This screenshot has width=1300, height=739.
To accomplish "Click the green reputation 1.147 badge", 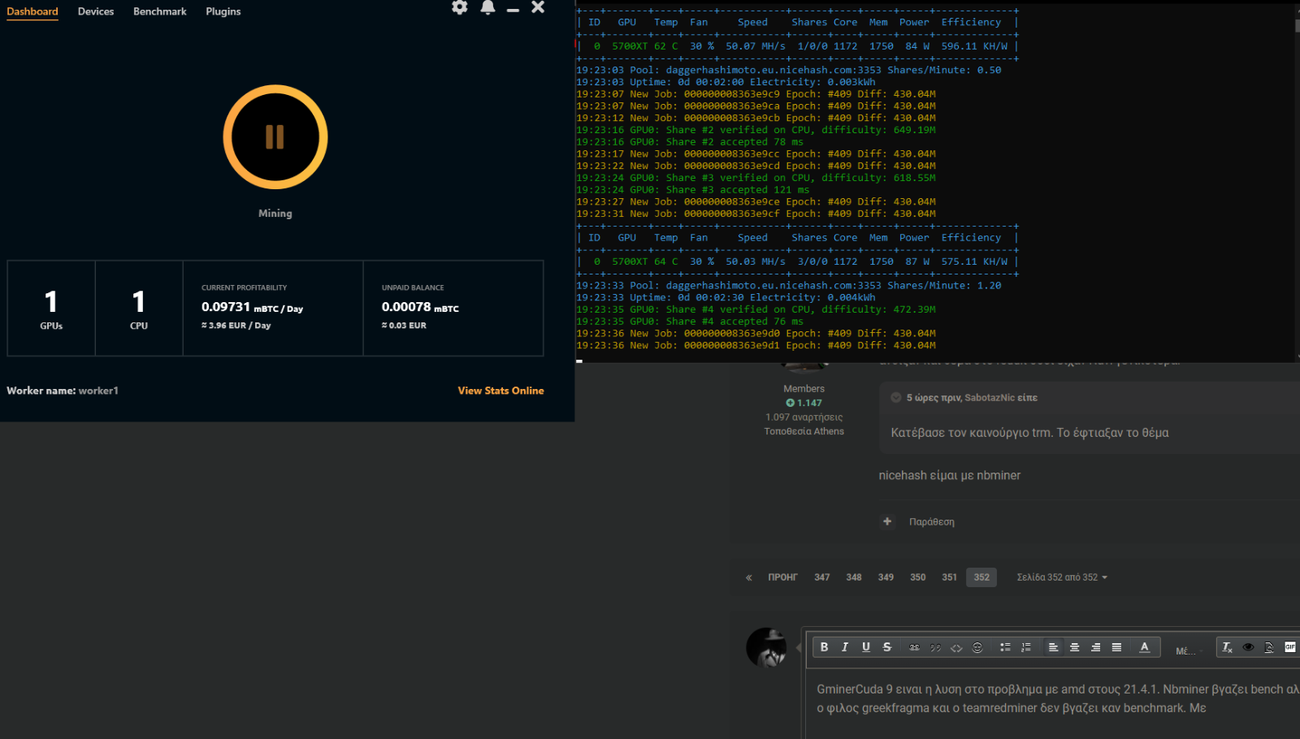I will pyautogui.click(x=804, y=403).
